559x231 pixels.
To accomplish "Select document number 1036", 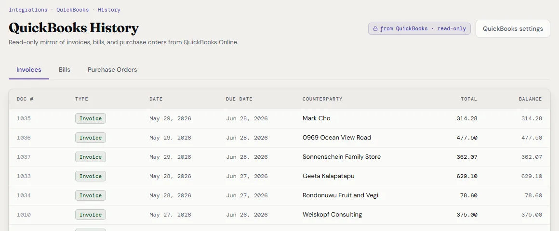I will [x=24, y=138].
